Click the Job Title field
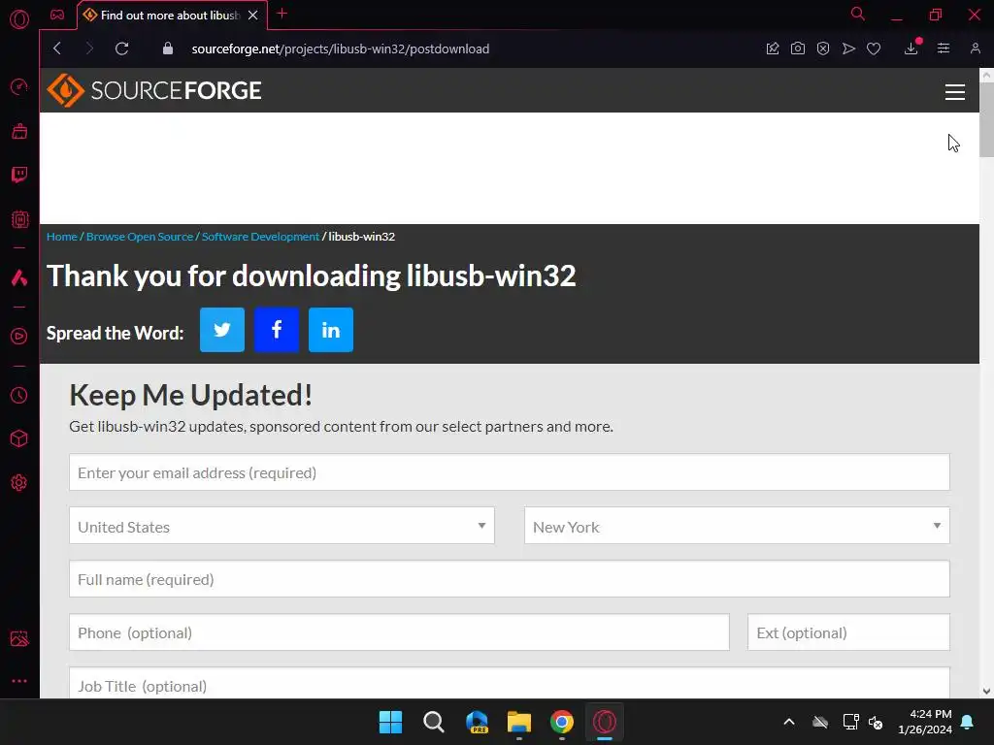This screenshot has width=994, height=745. 509,683
